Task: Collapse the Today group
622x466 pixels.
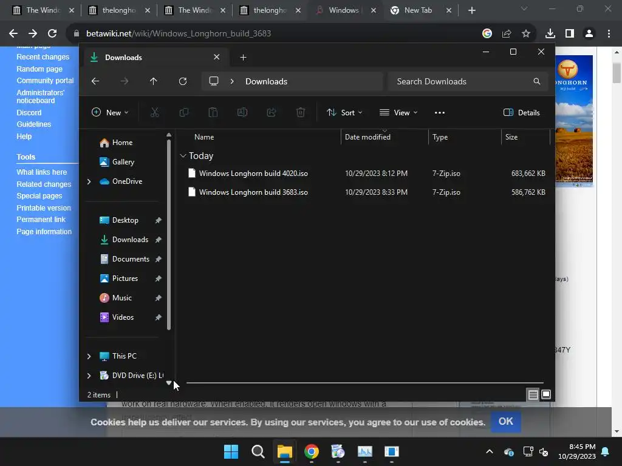Action: click(x=183, y=156)
